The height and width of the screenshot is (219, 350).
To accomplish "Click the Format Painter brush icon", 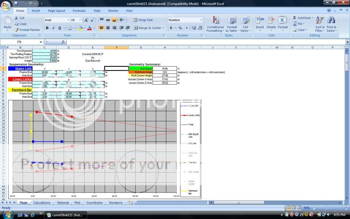I will click(x=16, y=30).
